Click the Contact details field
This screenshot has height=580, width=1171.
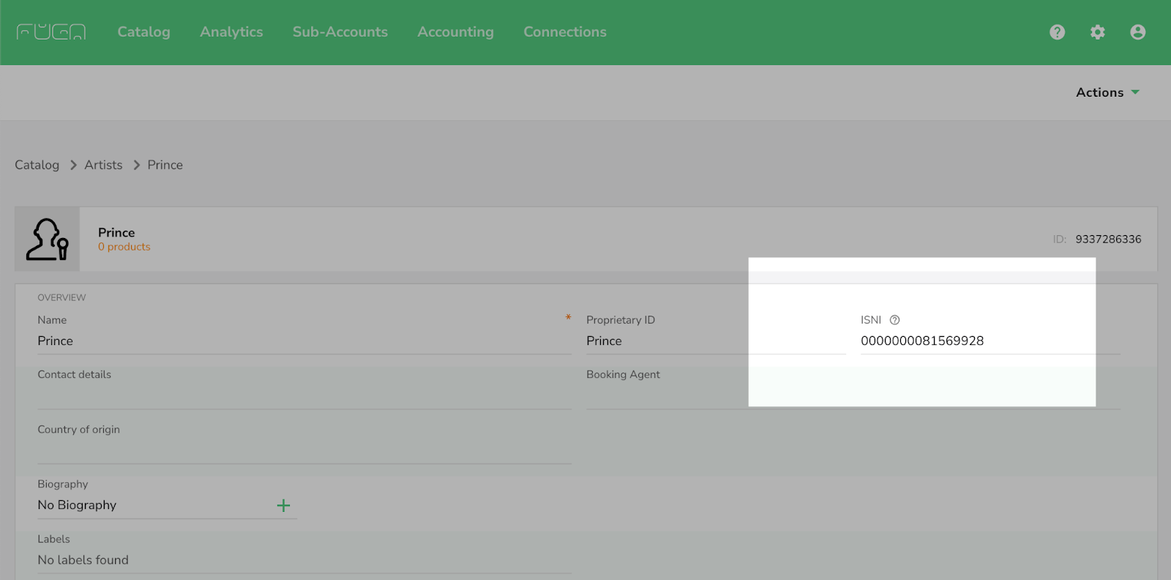click(304, 395)
